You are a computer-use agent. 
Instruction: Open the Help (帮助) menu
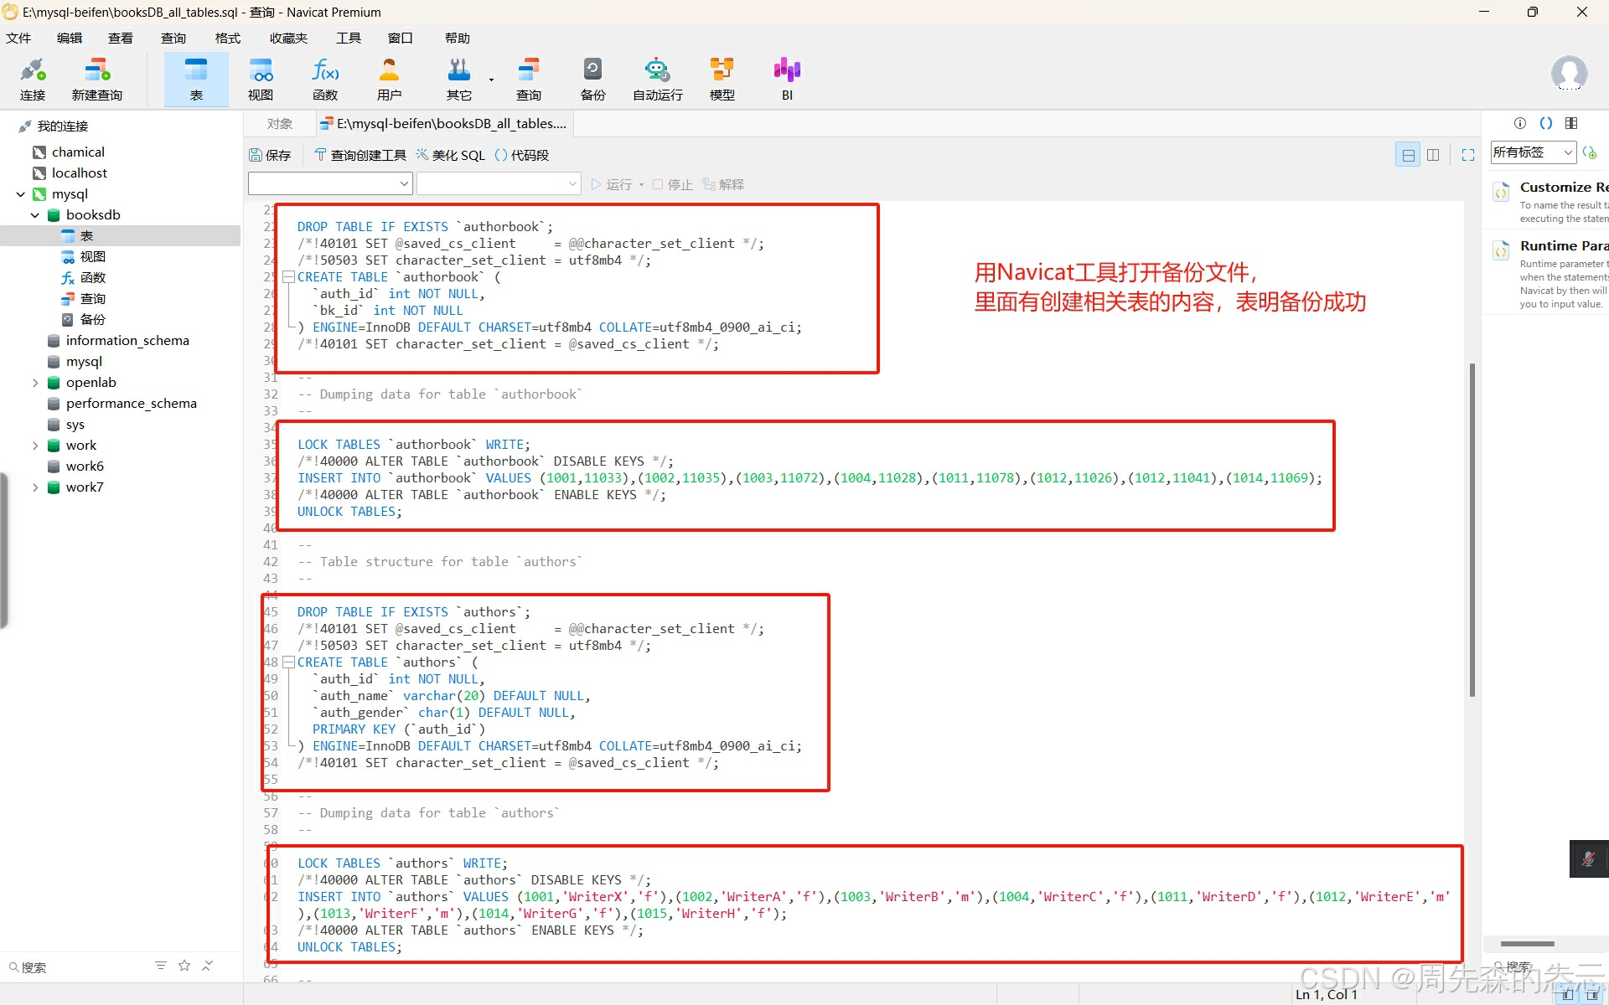point(458,39)
